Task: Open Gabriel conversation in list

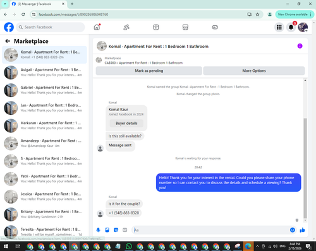Action: pyautogui.click(x=44, y=90)
